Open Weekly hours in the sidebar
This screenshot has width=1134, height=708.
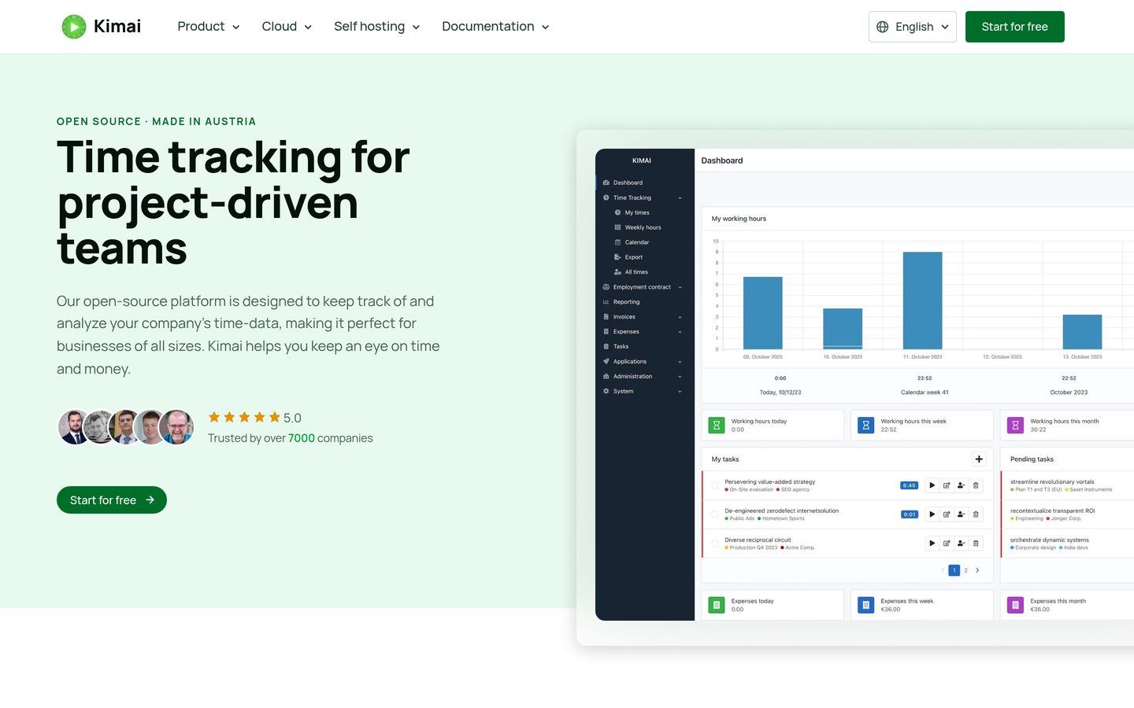[x=642, y=227]
